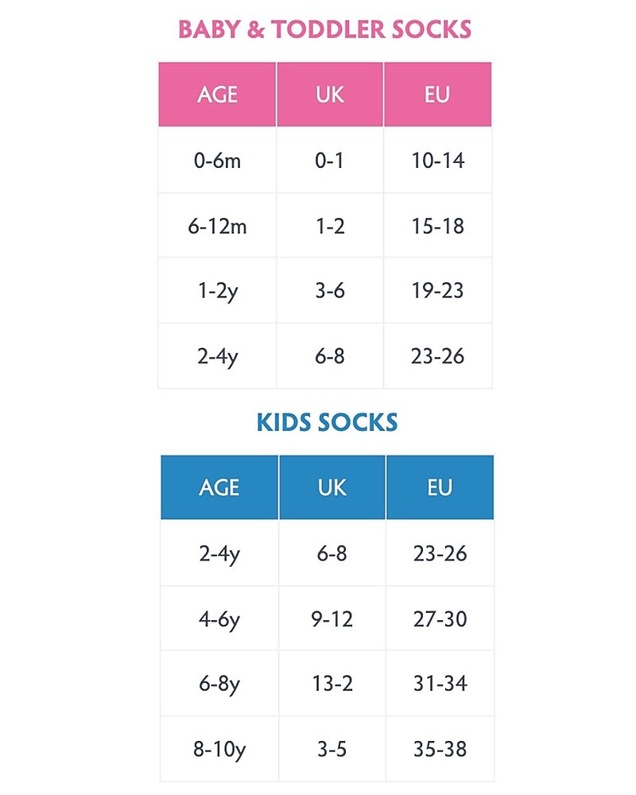Click the 0-6m age cell
Image resolution: width=636 pixels, height=795 pixels.
(217, 161)
